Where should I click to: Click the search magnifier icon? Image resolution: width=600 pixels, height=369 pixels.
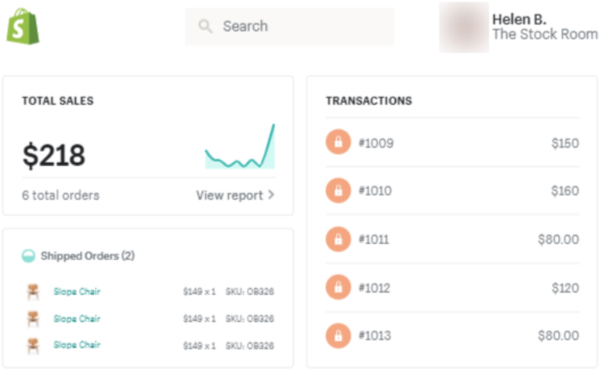(x=205, y=26)
